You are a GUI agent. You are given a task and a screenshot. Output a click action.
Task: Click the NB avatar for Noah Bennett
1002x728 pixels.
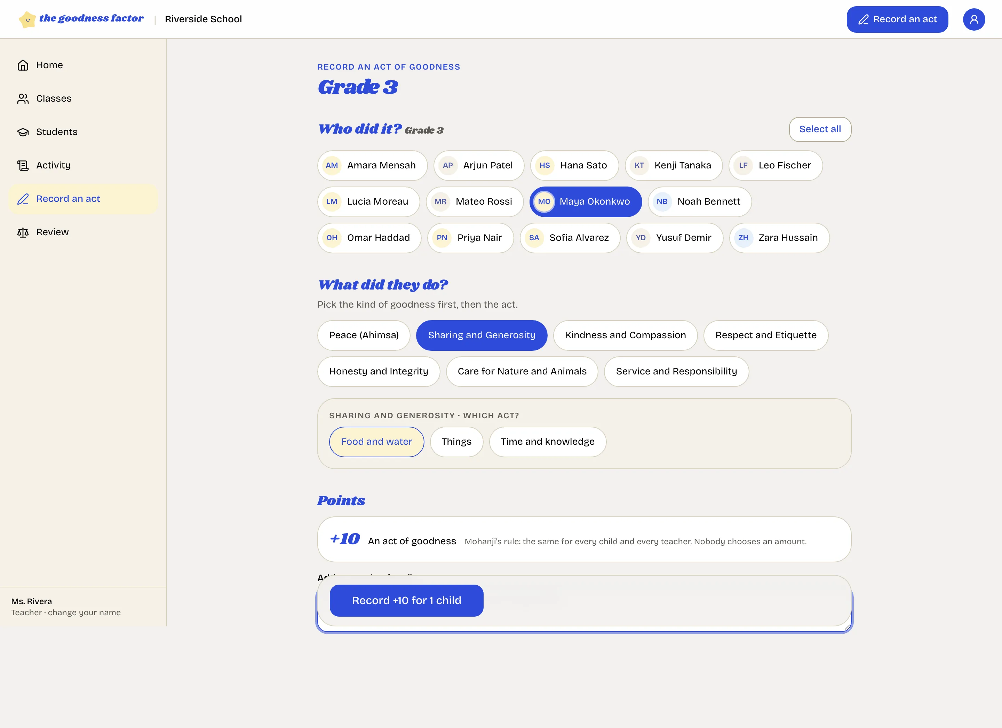coord(662,201)
